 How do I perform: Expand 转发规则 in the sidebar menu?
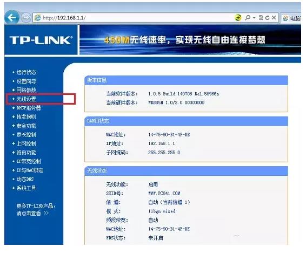(x=26, y=117)
